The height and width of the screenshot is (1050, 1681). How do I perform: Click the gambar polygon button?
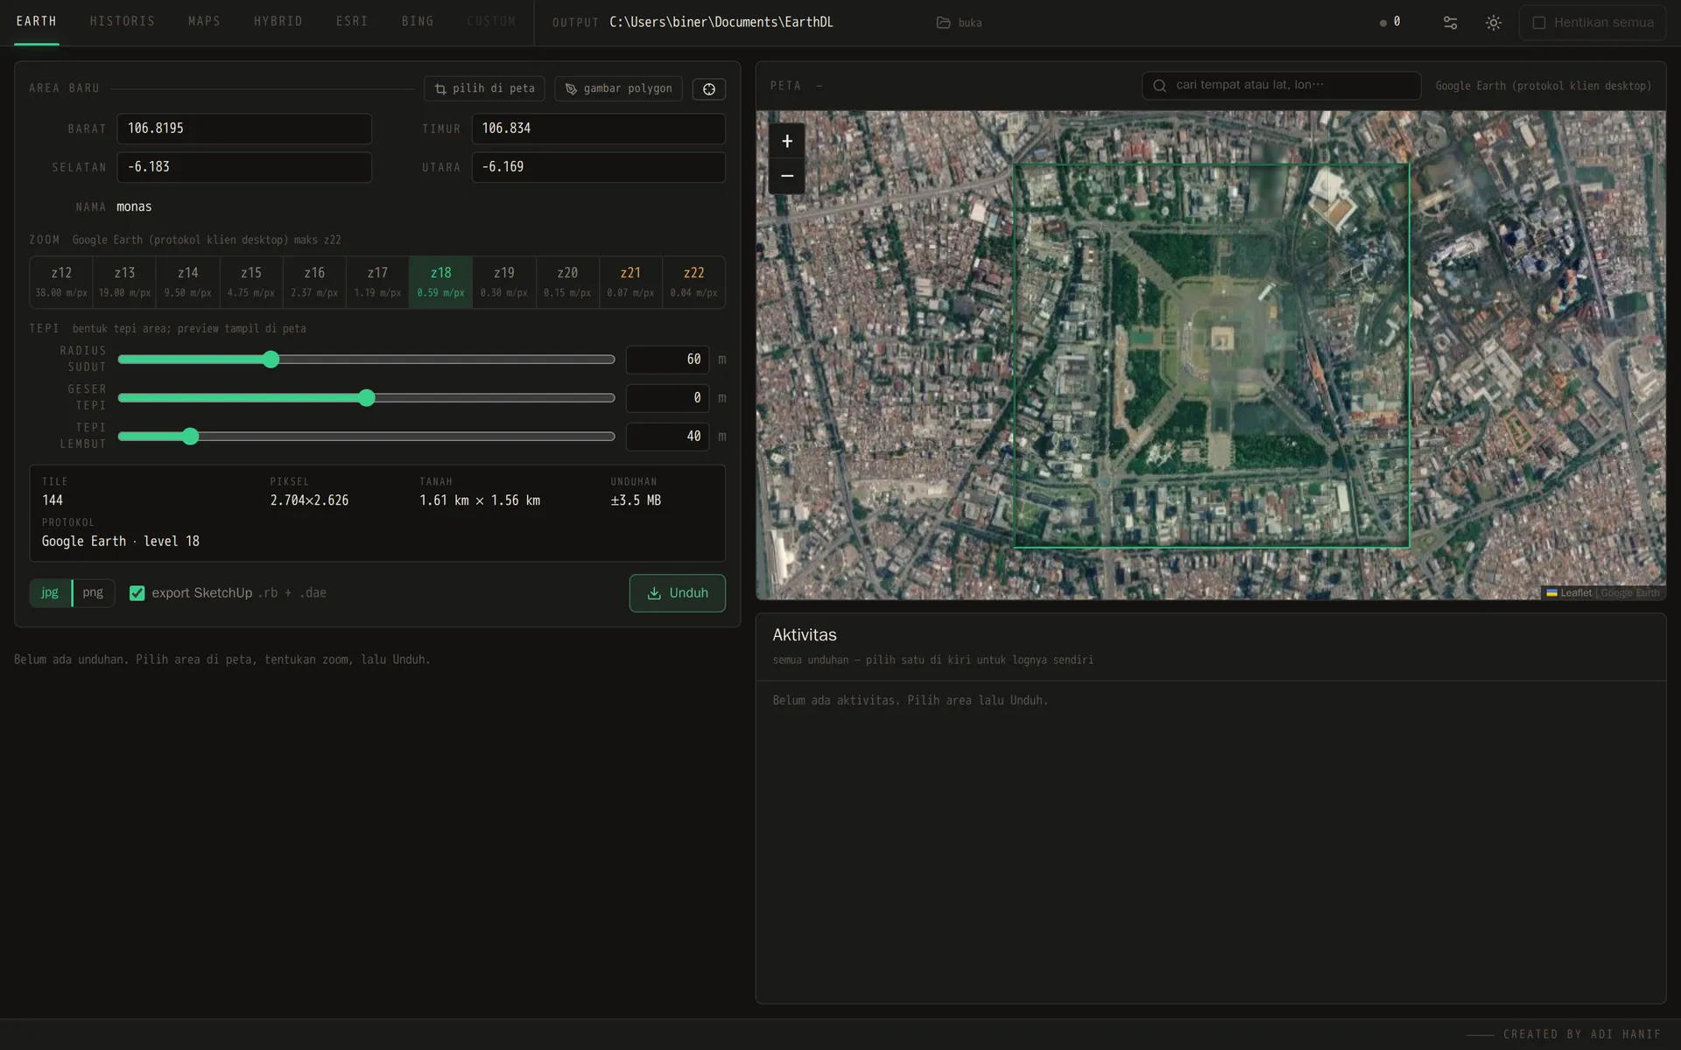click(x=618, y=89)
